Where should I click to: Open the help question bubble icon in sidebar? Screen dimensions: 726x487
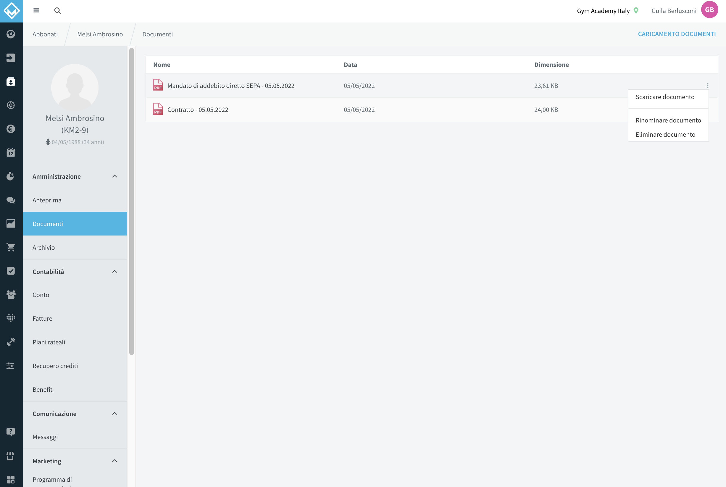click(x=11, y=432)
